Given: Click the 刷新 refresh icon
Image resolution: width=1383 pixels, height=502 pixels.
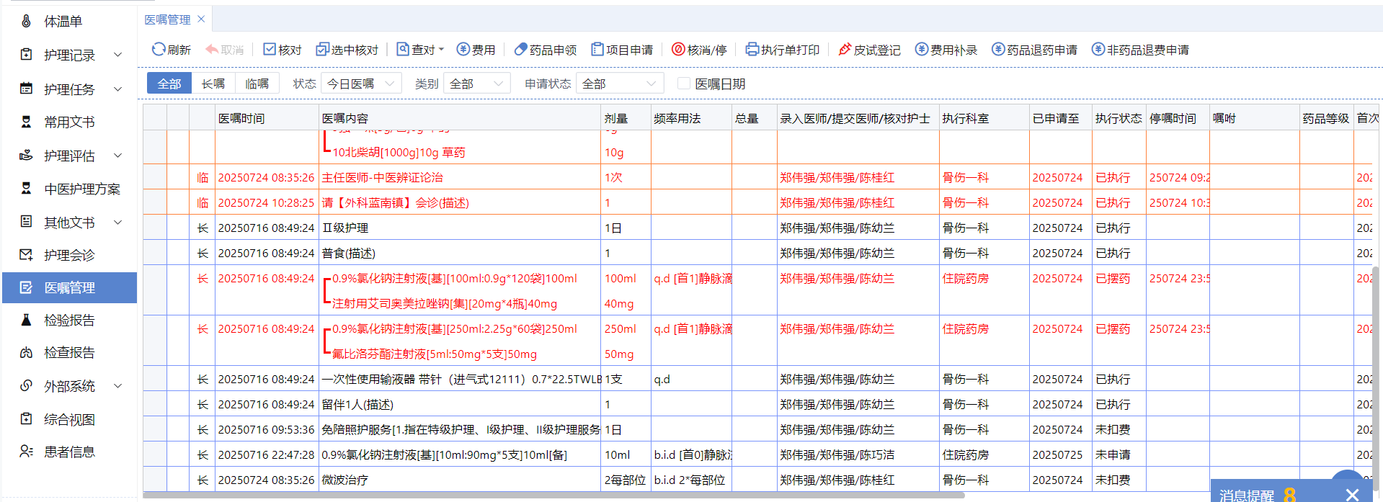Looking at the screenshot, I should coord(159,49).
